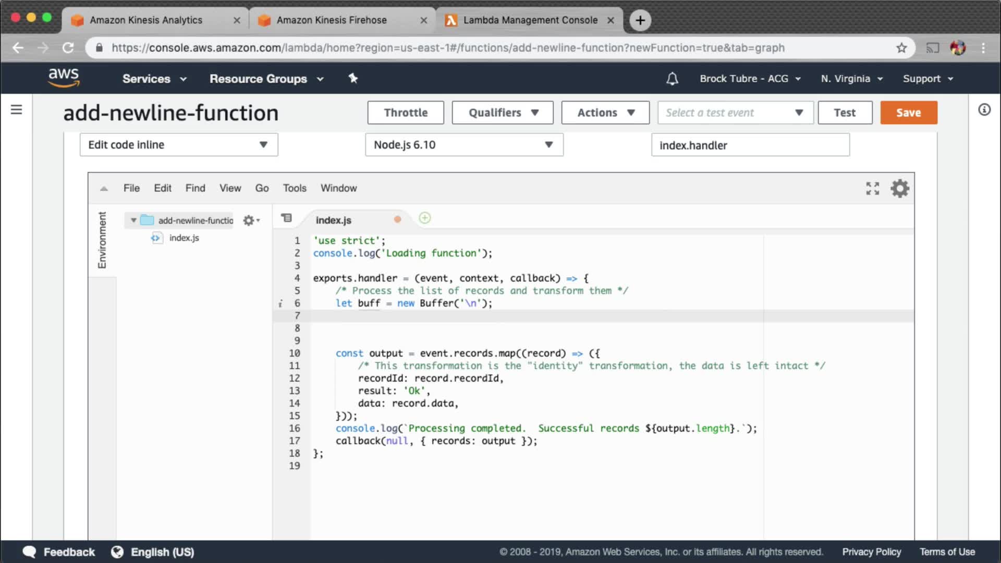Click the pin shortcut icon in navbar

click(x=353, y=78)
